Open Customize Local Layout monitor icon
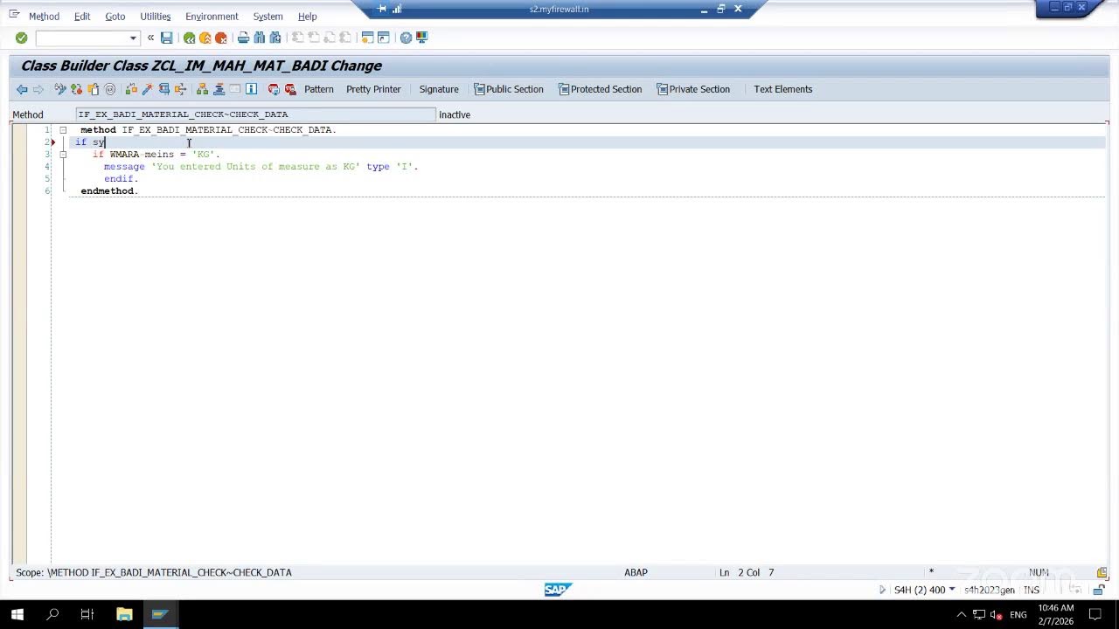This screenshot has height=629, width=1119. point(422,38)
